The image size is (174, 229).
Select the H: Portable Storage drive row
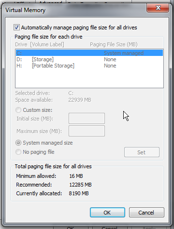pos(89,66)
